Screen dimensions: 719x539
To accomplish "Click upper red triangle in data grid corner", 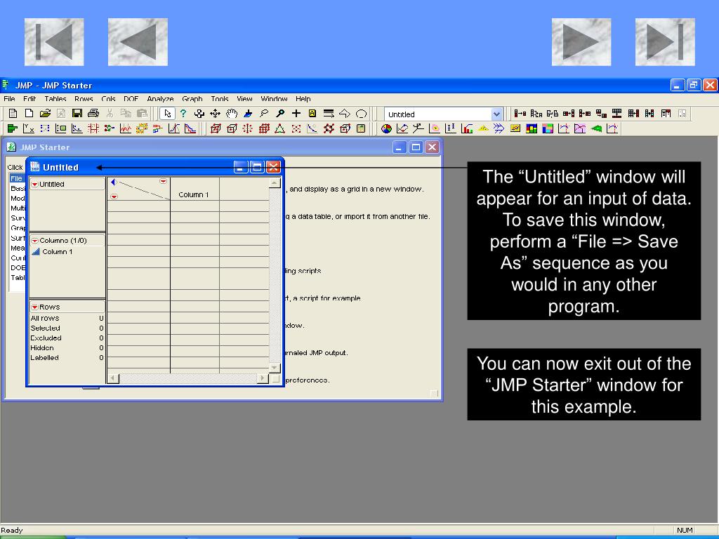I will pos(163,182).
